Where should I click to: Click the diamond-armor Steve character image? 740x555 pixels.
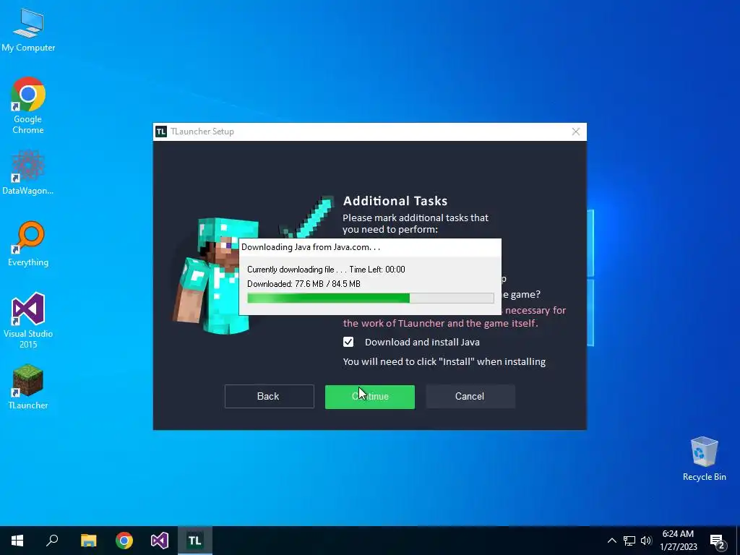coord(215,276)
